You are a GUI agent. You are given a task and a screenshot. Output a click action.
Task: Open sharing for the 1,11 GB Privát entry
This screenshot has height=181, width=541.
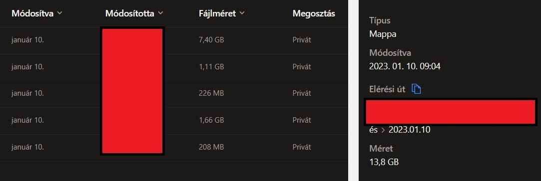click(302, 67)
